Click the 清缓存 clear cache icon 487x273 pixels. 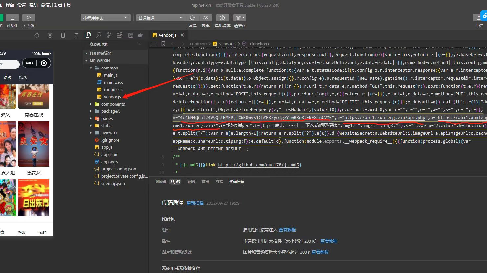click(x=238, y=18)
